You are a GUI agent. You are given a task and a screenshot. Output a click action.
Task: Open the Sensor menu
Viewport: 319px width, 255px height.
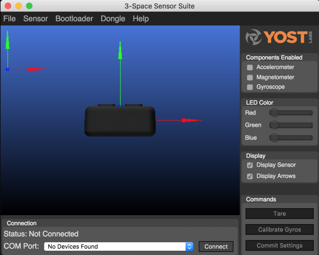click(x=36, y=19)
